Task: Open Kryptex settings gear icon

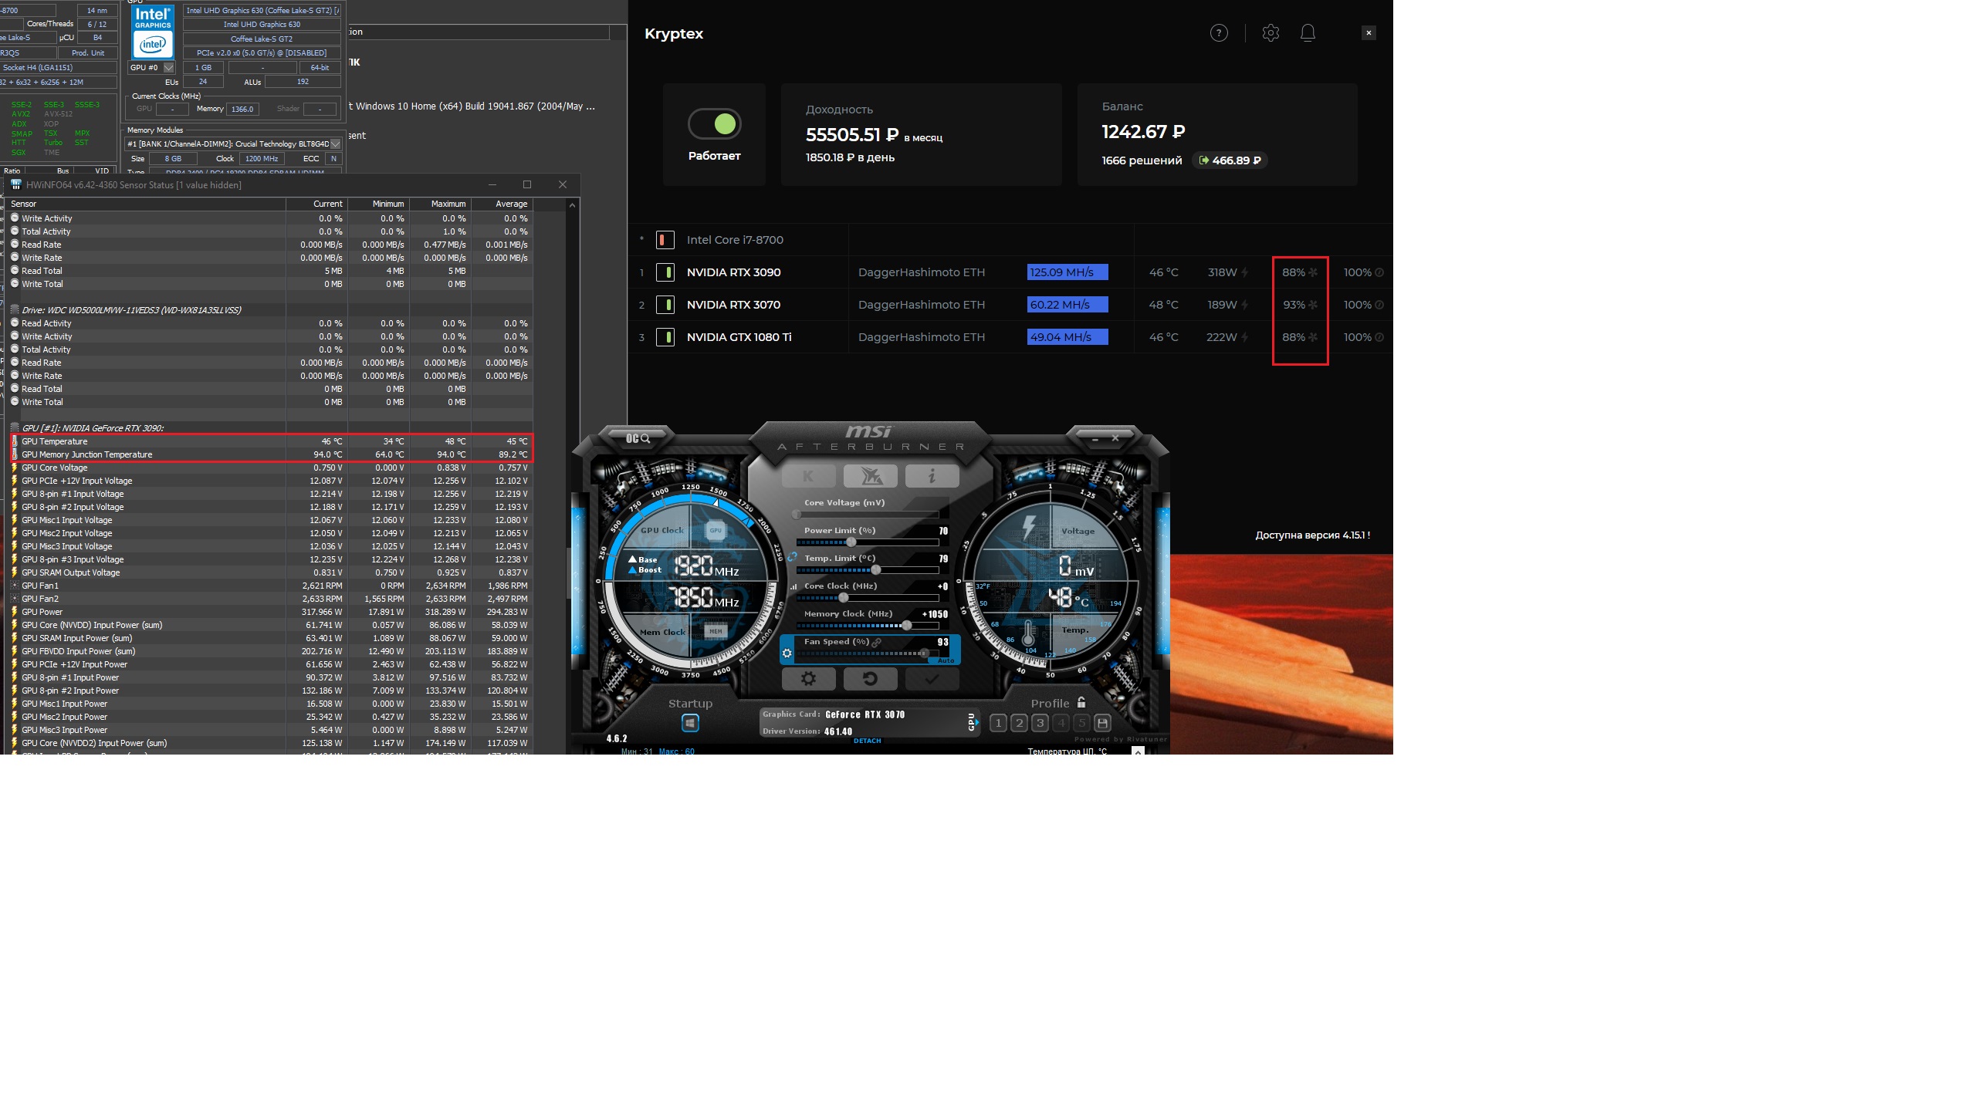Action: [1271, 33]
